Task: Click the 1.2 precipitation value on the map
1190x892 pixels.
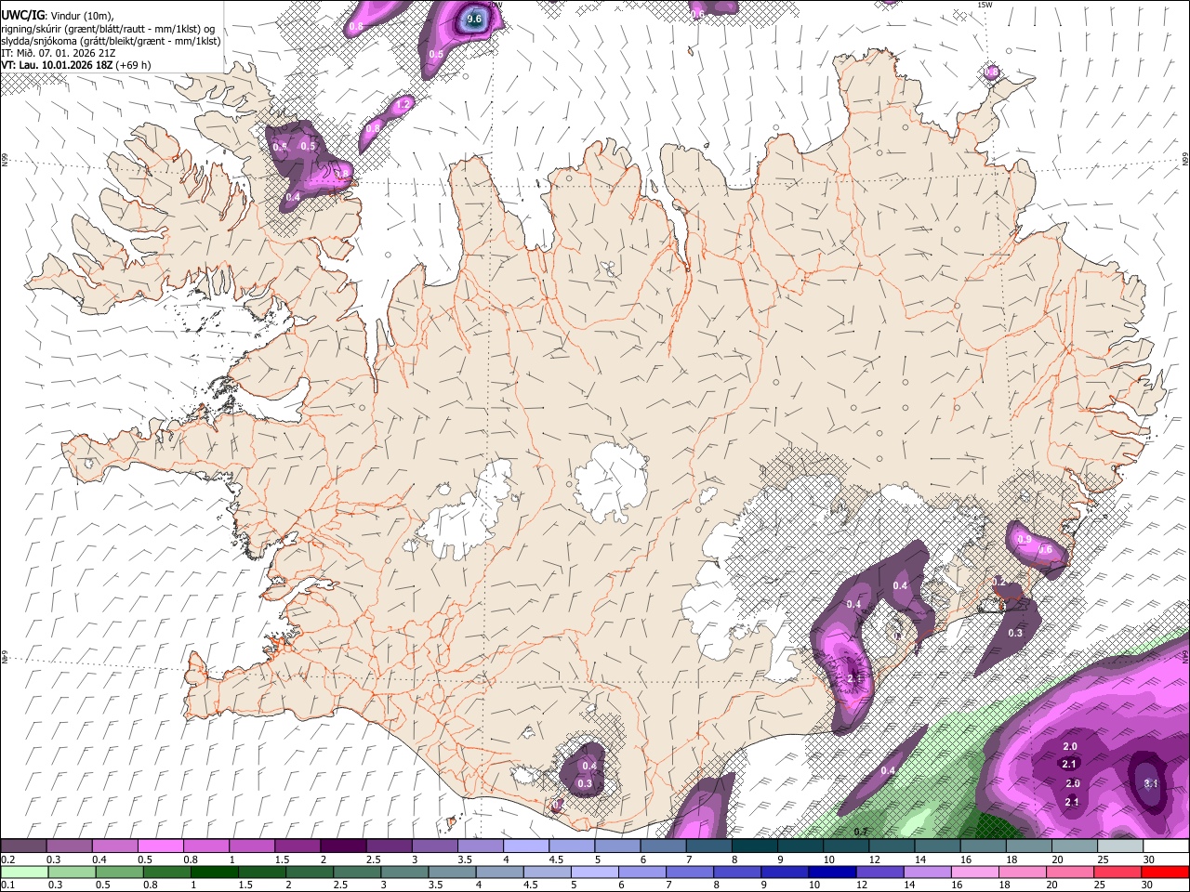Action: tap(403, 105)
